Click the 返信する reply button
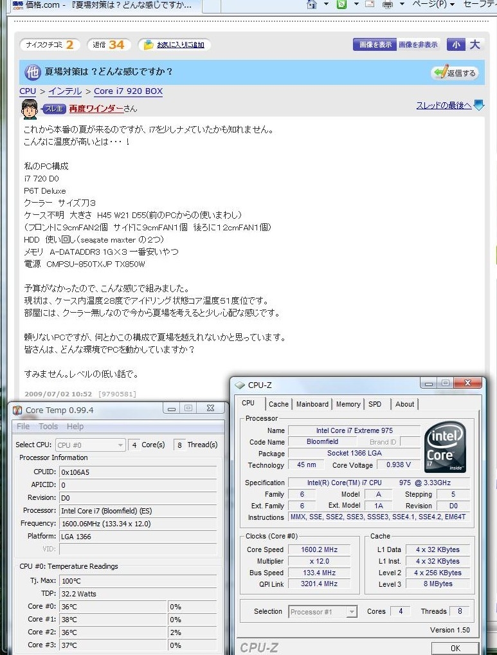Viewport: 497px width, 655px height. click(x=455, y=73)
